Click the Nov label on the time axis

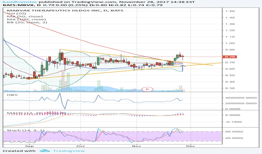tap(137, 146)
